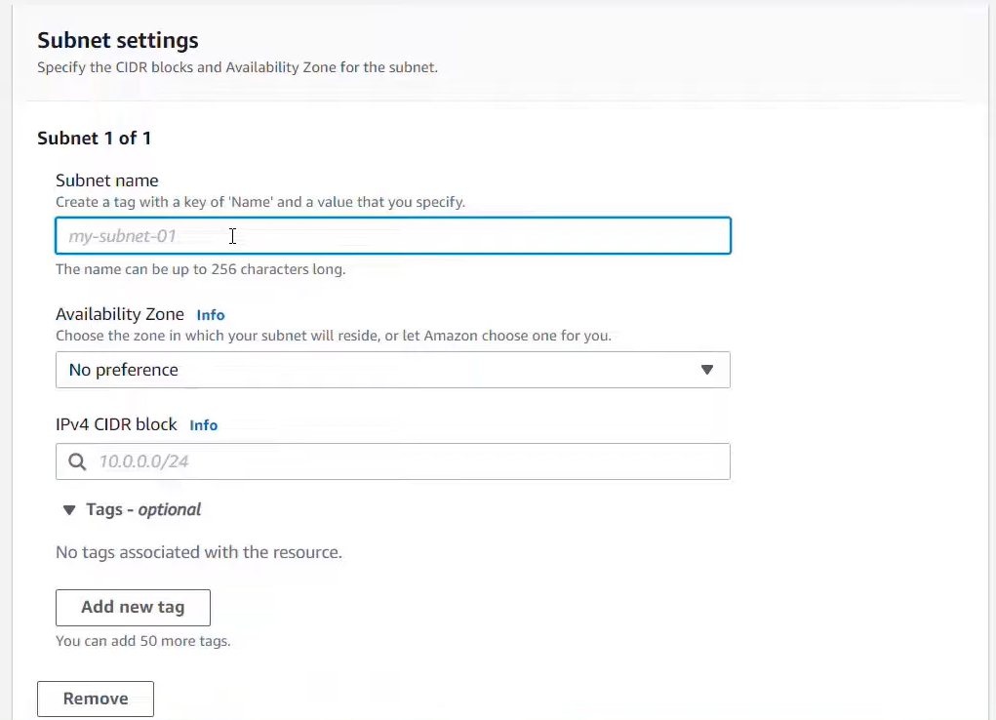Image resolution: width=996 pixels, height=720 pixels.
Task: Click the dropdown arrow on Availability Zone selector
Action: [x=706, y=370]
